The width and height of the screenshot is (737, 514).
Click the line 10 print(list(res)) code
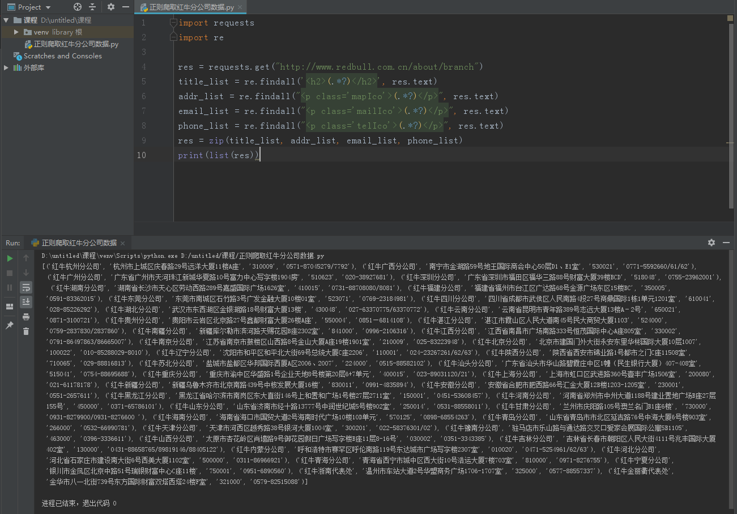(219, 155)
